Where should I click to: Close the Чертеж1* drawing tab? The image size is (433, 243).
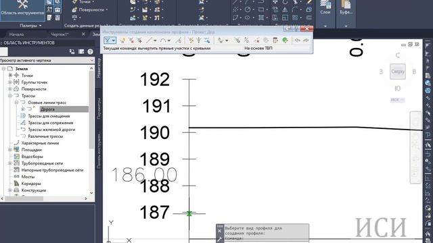coord(83,34)
